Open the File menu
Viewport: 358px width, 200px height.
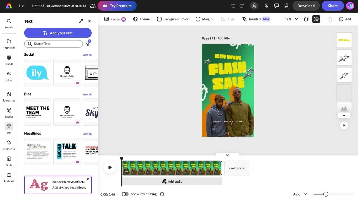click(21, 6)
